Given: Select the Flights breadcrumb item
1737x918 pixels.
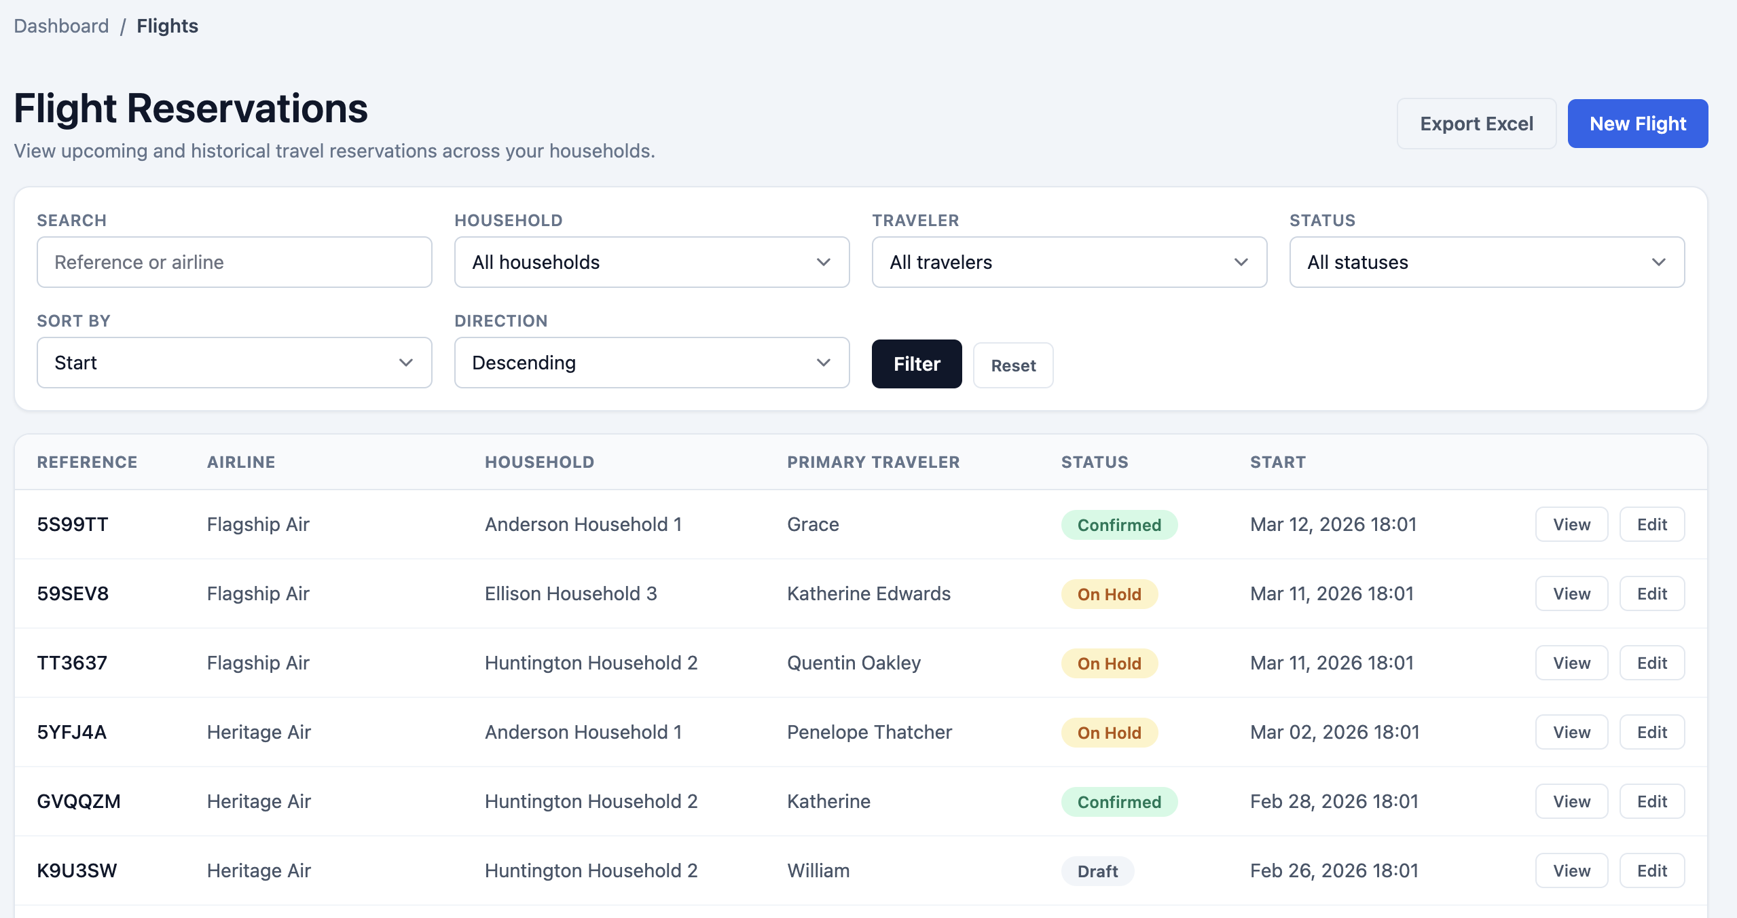Looking at the screenshot, I should (167, 26).
